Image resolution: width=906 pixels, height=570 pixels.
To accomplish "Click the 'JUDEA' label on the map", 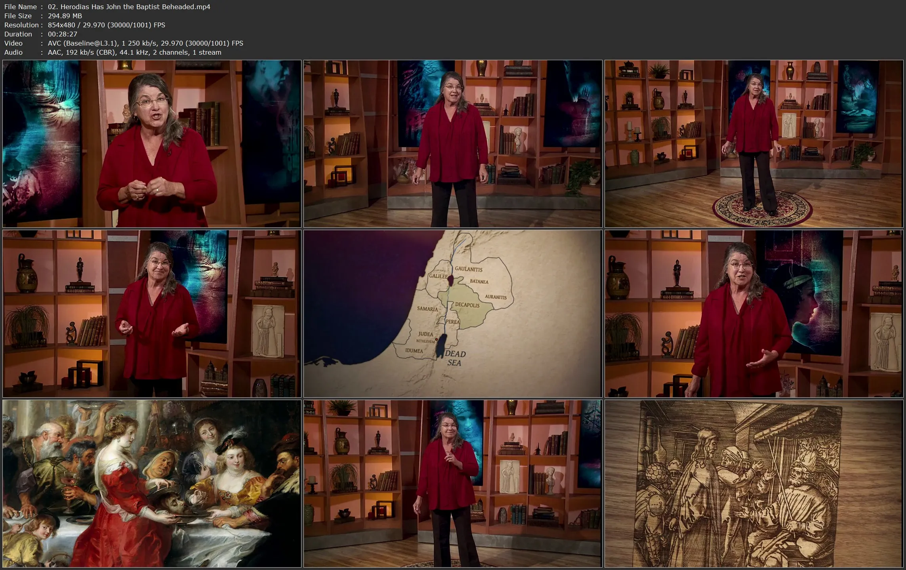I will point(425,334).
